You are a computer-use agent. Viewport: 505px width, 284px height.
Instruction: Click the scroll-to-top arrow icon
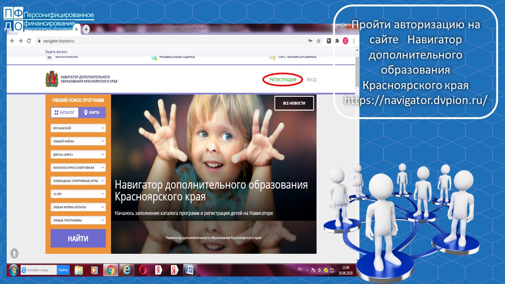(x=14, y=253)
